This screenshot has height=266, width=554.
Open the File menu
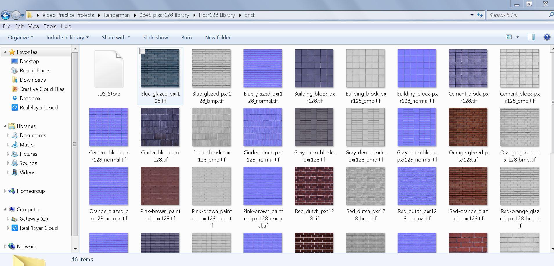click(x=7, y=26)
